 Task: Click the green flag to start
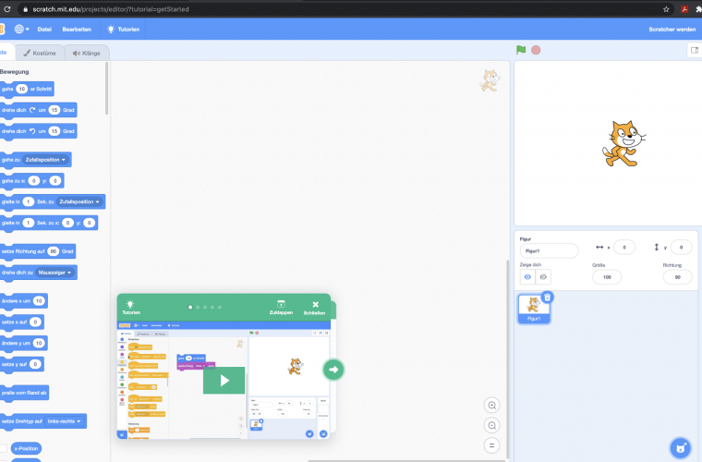(521, 50)
